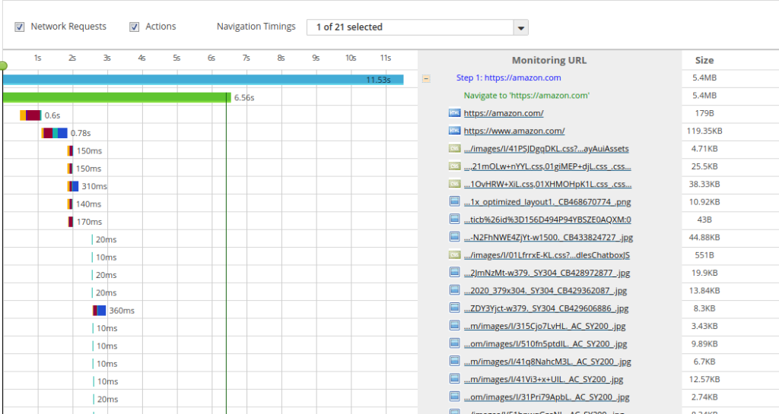The image size is (779, 414).
Task: Click image icon next to 315Cjo7LvHL jpg
Action: (x=455, y=326)
